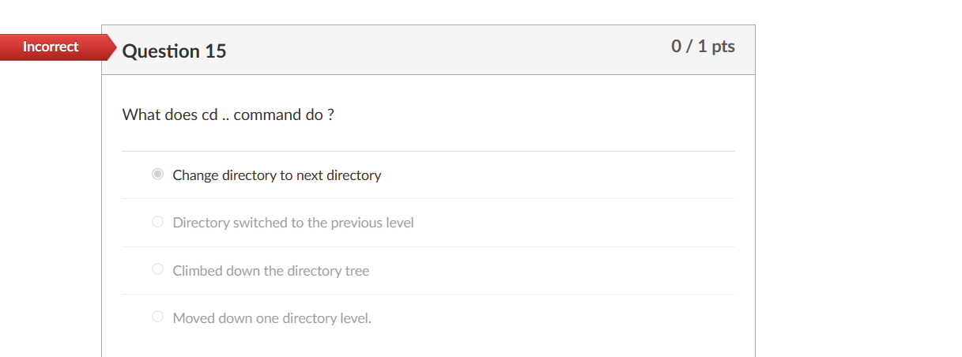The width and height of the screenshot is (962, 357).
Task: Choose the 'Climbed down the directory tree' radio button
Action: [157, 270]
